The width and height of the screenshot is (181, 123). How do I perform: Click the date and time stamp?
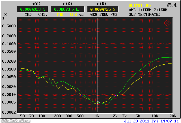[152, 121]
